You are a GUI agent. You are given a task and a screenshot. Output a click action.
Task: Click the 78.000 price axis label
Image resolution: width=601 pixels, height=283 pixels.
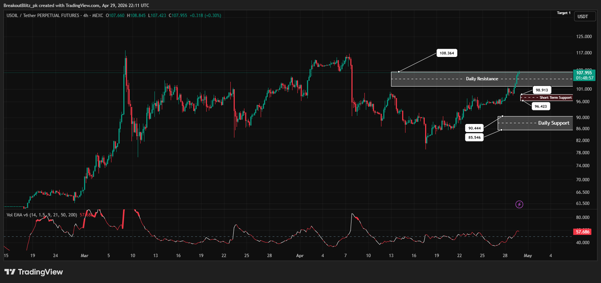tap(583, 152)
